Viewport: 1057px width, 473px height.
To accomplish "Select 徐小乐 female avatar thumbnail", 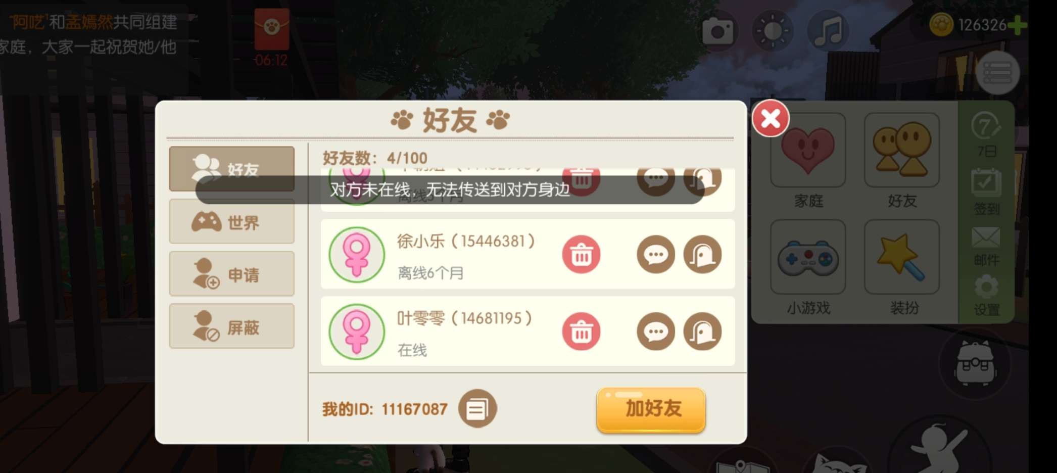I will tap(357, 255).
